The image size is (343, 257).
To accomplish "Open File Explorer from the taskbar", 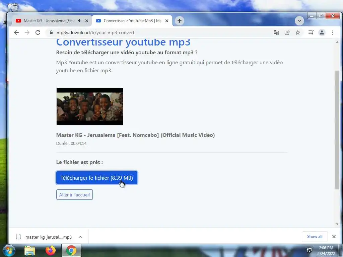I will [30, 250].
